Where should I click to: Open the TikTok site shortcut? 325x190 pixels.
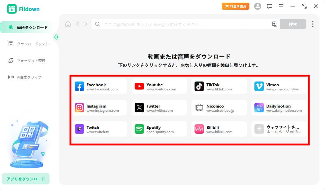[x=219, y=87]
